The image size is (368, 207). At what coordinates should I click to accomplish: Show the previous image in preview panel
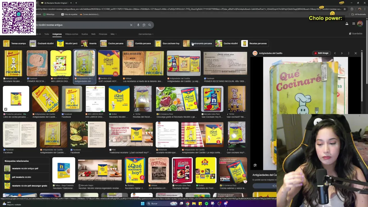(335, 53)
